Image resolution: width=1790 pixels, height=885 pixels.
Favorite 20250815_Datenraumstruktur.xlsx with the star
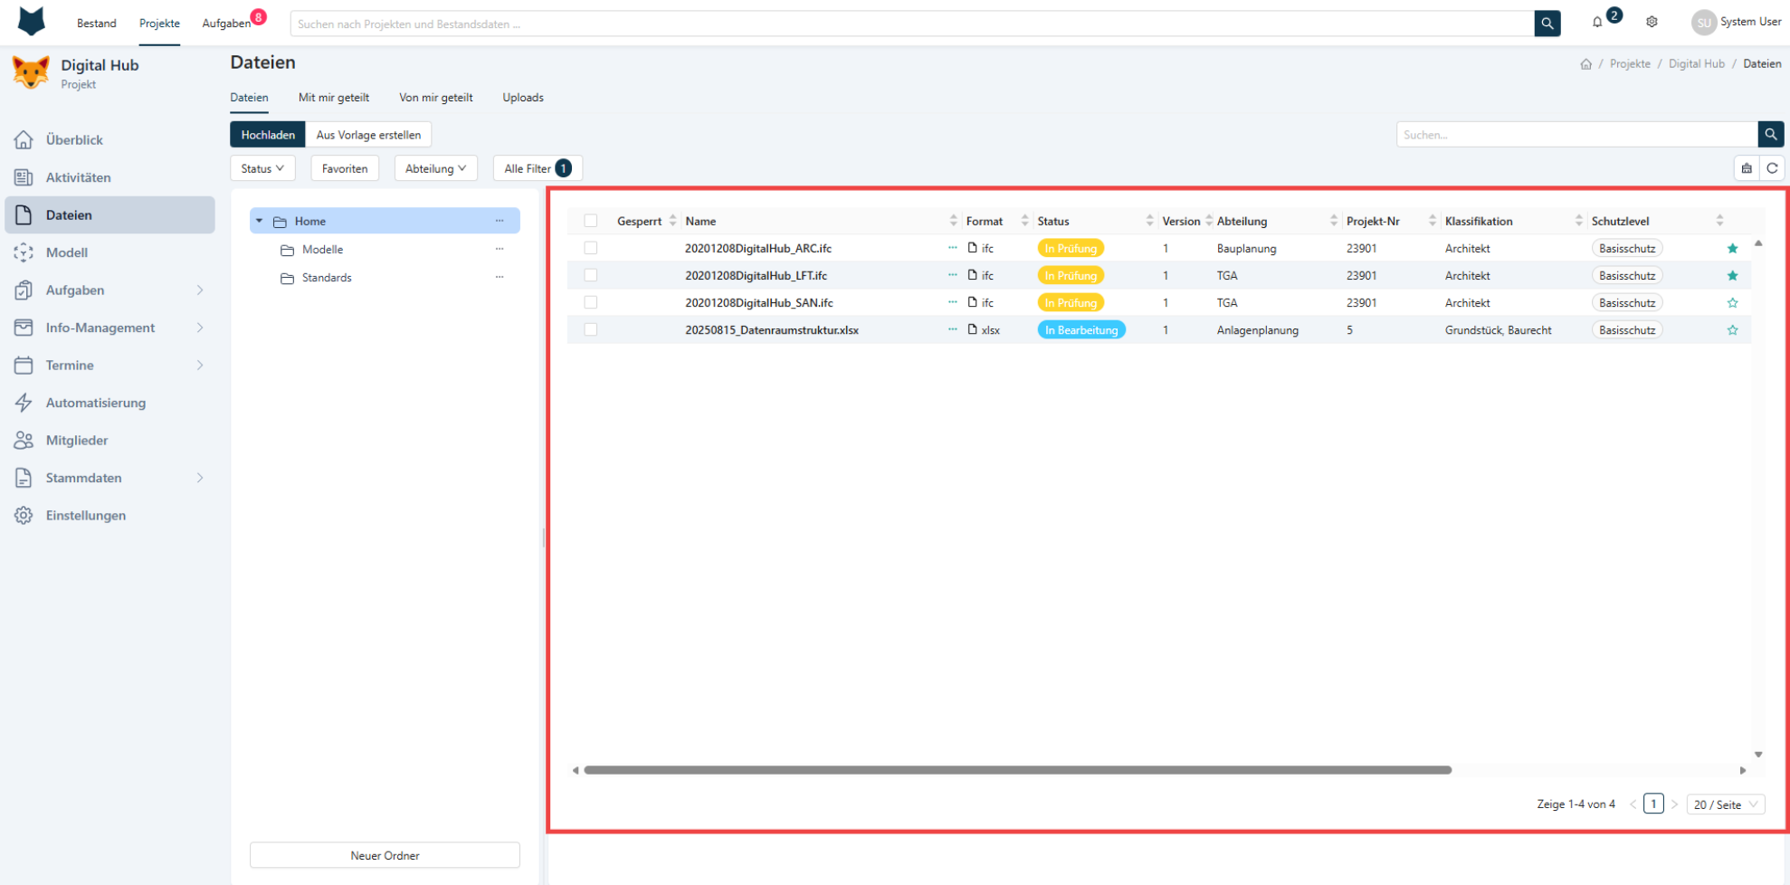click(x=1732, y=330)
